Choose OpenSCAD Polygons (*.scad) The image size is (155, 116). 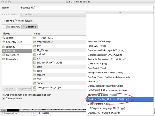(x=120, y=113)
